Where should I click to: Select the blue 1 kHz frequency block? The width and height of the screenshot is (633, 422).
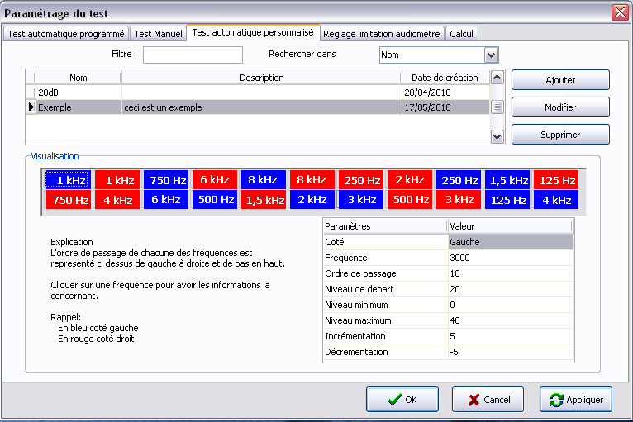(x=69, y=180)
